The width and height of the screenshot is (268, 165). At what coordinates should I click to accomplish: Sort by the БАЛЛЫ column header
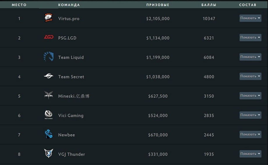coord(209,5)
